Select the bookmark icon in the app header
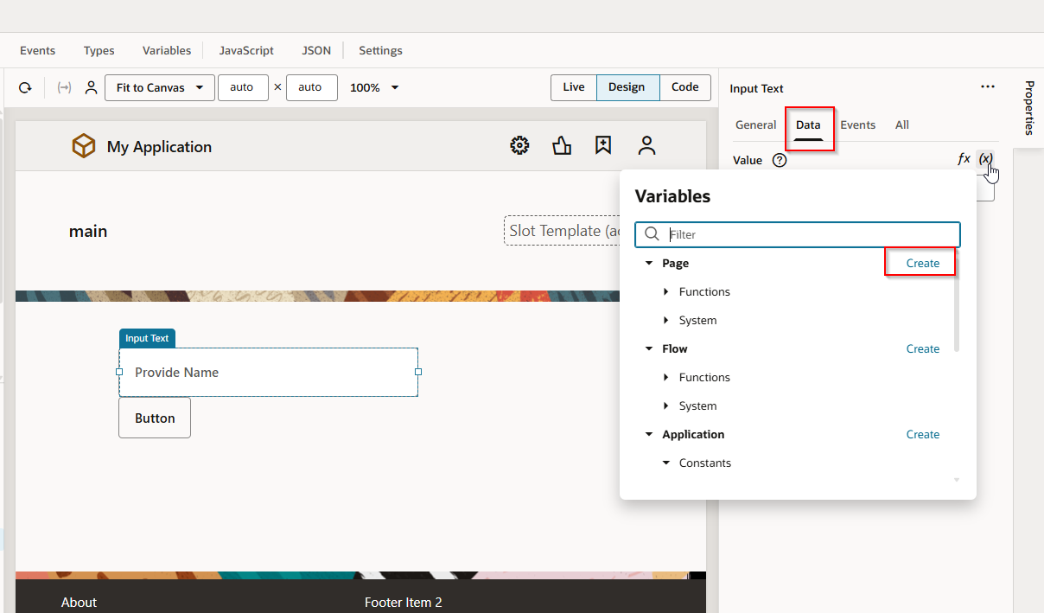Viewport: 1044px width, 613px height. click(x=603, y=145)
